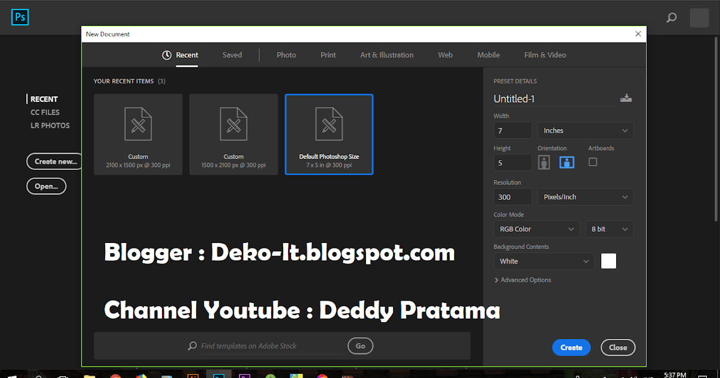The height and width of the screenshot is (378, 720).
Task: Click Create new... on the start screen
Action: (x=55, y=161)
